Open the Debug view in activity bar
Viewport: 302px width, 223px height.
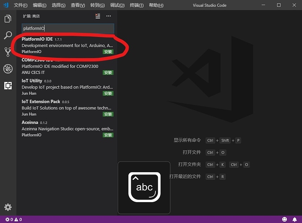tap(8, 69)
